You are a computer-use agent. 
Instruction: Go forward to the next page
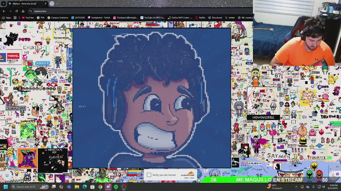click(10, 11)
